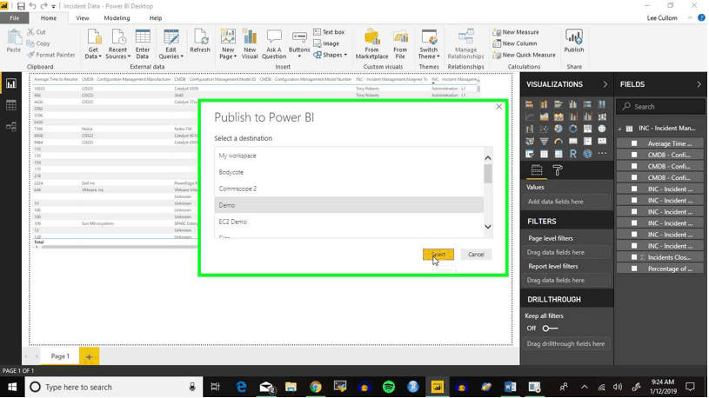Open Manage Relationships
The height and width of the screenshot is (398, 709).
(465, 43)
